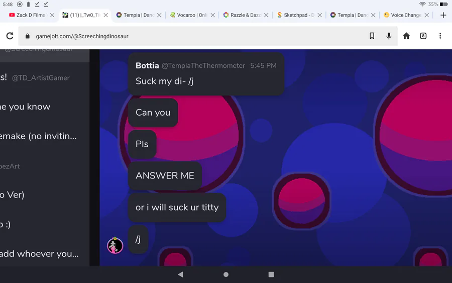The height and width of the screenshot is (283, 452).
Task: Select the 'ANSWER ME' chat message
Action: pyautogui.click(x=165, y=175)
